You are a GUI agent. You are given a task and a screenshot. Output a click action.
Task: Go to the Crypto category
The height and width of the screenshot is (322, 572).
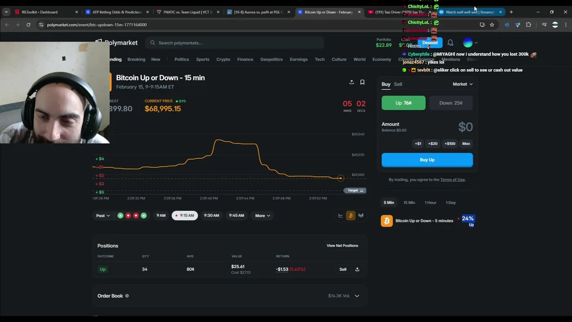coord(223,59)
